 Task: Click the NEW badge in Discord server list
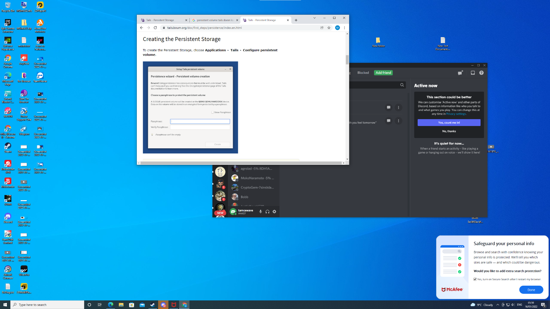[x=220, y=213]
